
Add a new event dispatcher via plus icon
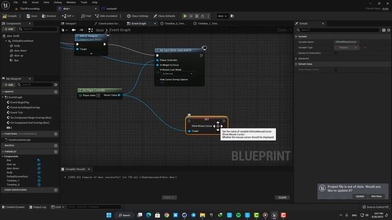tap(56, 190)
